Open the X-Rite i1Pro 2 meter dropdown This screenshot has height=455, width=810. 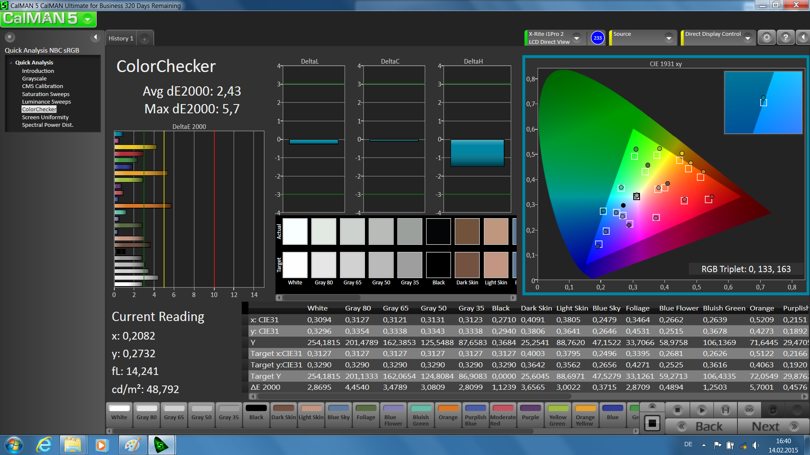point(577,38)
